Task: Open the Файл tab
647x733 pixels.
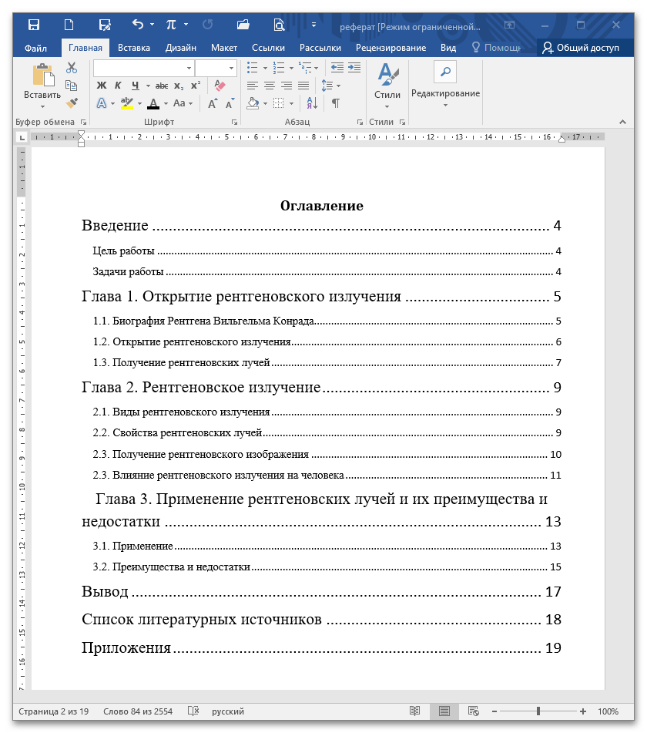Action: 35,48
